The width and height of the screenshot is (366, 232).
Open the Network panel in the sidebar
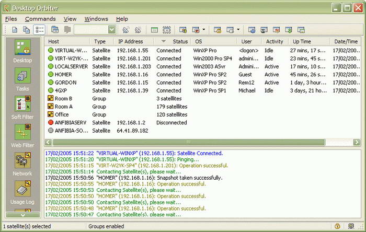[22, 164]
